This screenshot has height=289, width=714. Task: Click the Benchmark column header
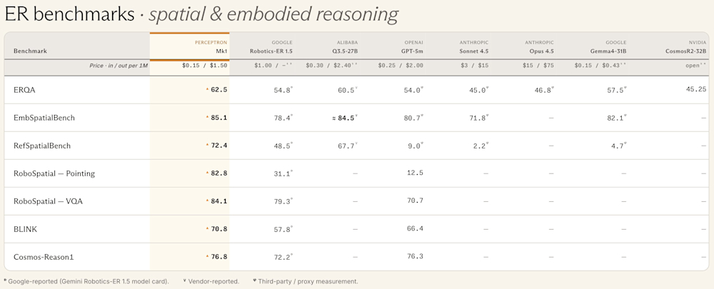(30, 51)
